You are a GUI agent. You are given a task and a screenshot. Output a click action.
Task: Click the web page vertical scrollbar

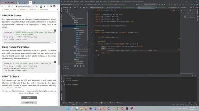[59, 59]
